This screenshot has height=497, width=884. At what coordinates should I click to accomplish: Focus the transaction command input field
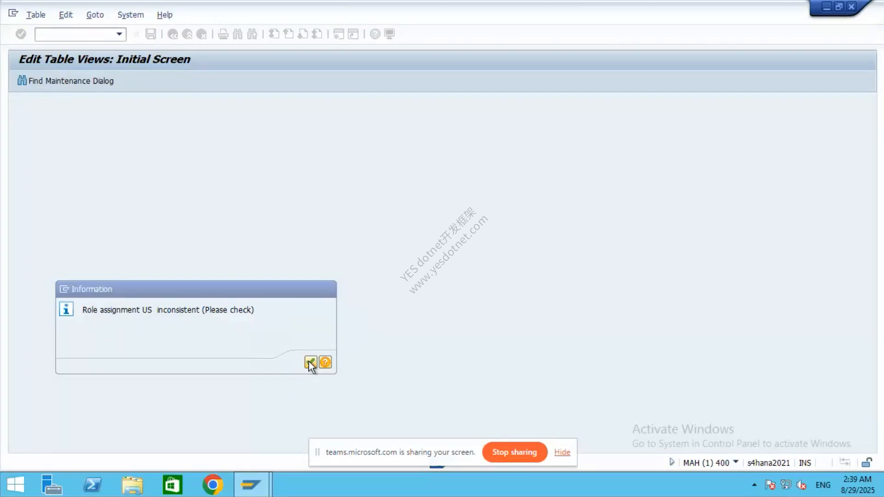point(75,34)
